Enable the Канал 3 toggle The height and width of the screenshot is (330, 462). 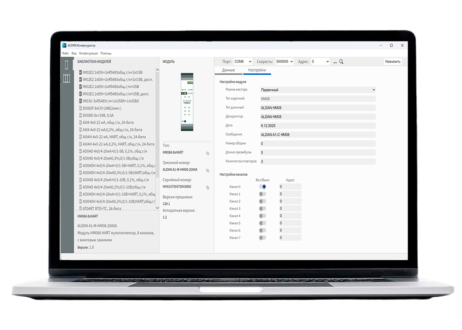(262, 208)
